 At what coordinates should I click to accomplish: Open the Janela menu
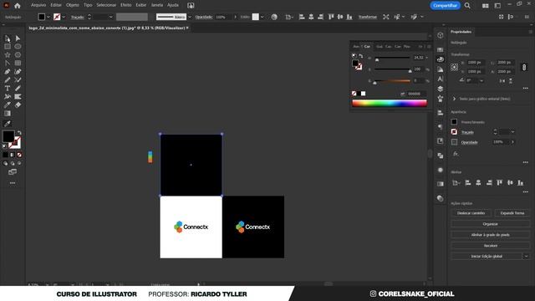click(x=157, y=5)
